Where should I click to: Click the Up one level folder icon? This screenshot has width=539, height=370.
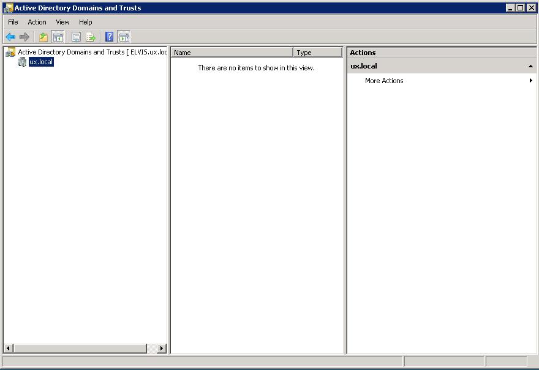pyautogui.click(x=43, y=37)
